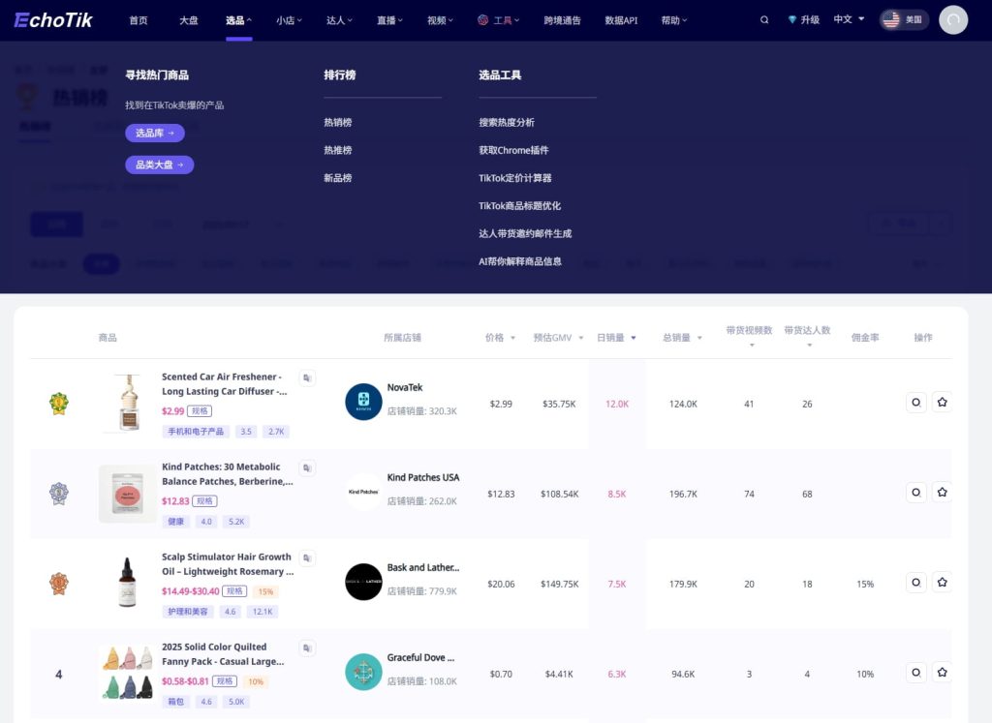Click the search magnifier icon in the top navbar
The image size is (992, 723).
(x=764, y=18)
